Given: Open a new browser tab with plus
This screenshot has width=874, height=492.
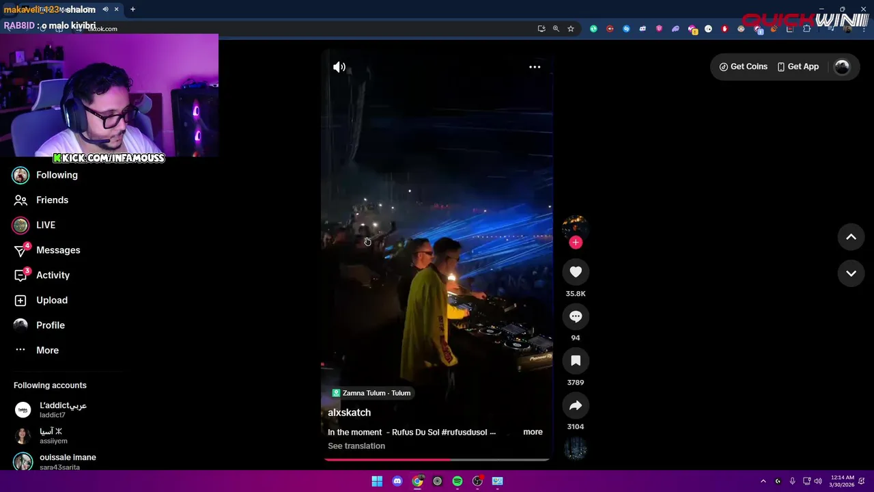Looking at the screenshot, I should pyautogui.click(x=132, y=9).
